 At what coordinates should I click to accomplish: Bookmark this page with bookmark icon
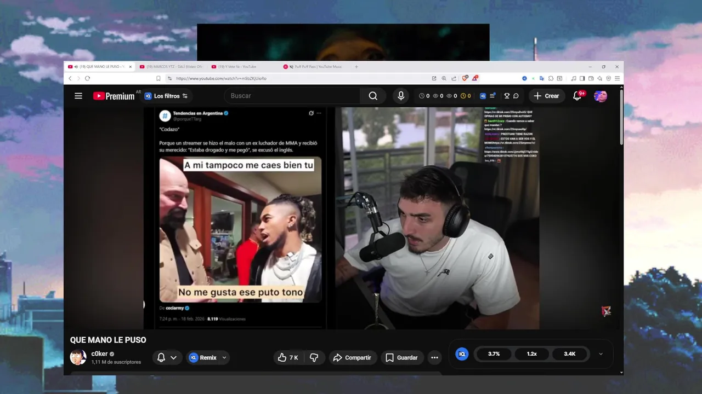[x=158, y=78]
